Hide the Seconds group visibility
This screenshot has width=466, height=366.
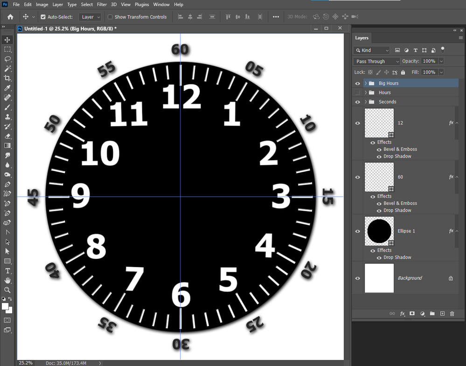[x=357, y=102]
